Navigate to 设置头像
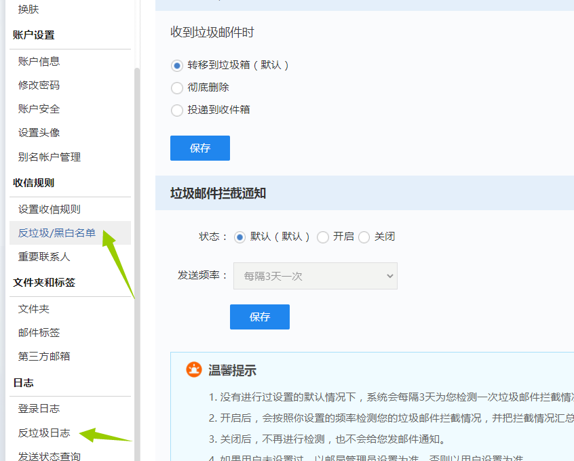The width and height of the screenshot is (574, 461). click(x=39, y=133)
